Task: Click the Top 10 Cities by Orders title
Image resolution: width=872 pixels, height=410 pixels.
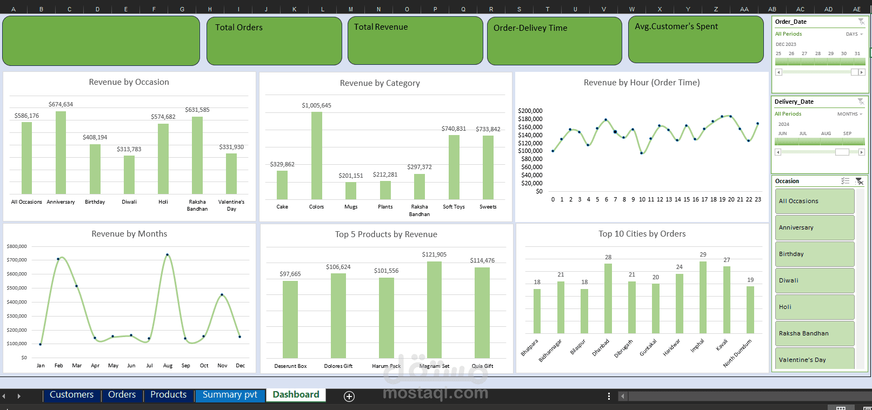Action: coord(642,234)
